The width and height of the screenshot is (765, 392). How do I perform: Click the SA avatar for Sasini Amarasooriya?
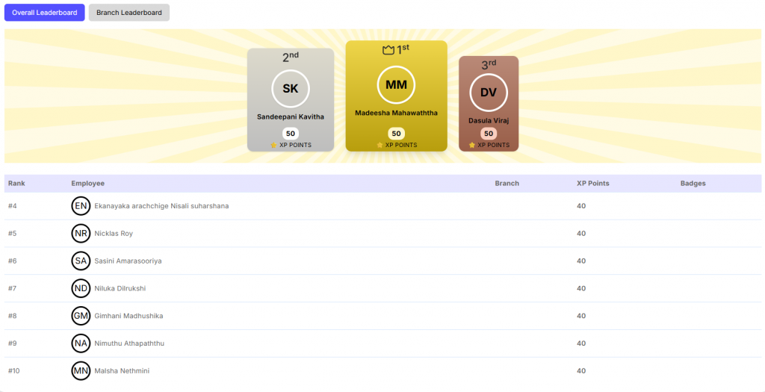pos(81,261)
